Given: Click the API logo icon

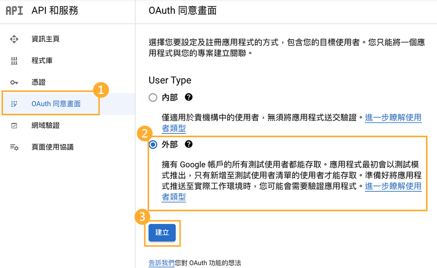Looking at the screenshot, I should tap(14, 11).
